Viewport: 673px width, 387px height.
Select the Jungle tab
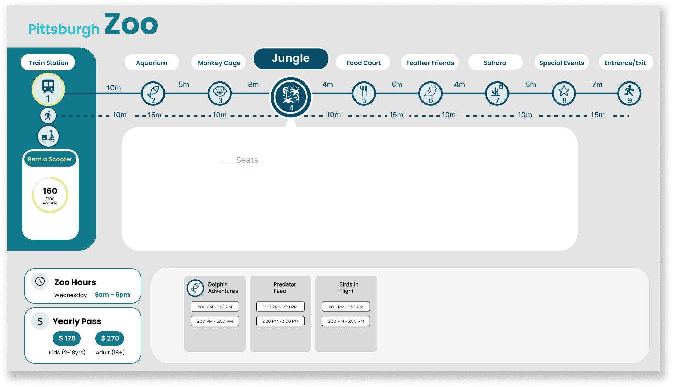[291, 58]
